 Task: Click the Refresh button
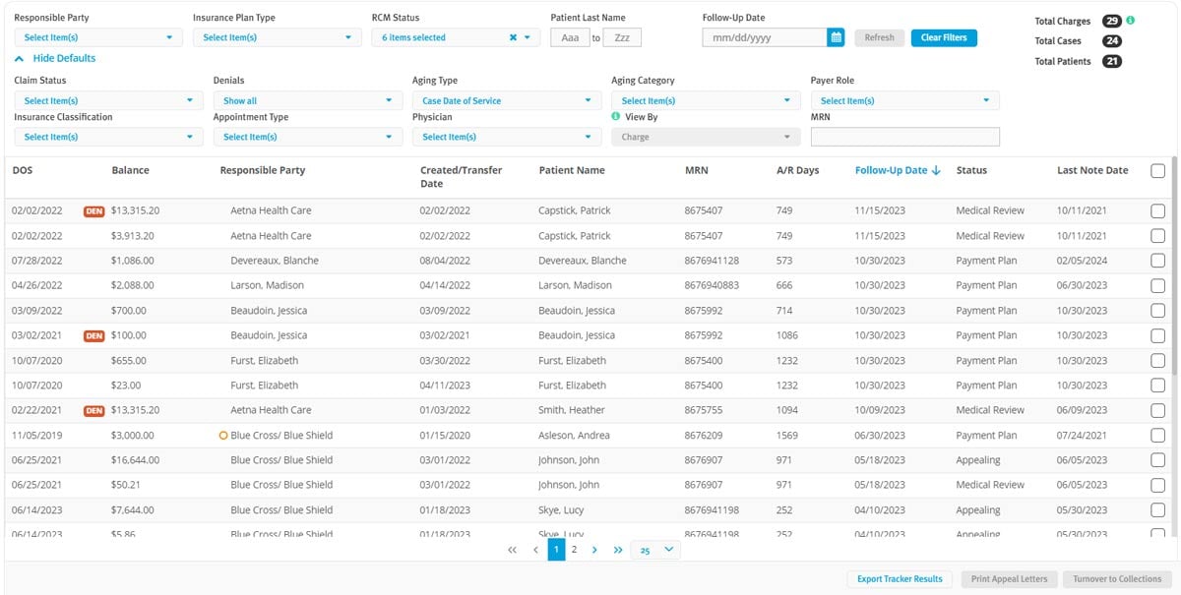pyautogui.click(x=878, y=36)
